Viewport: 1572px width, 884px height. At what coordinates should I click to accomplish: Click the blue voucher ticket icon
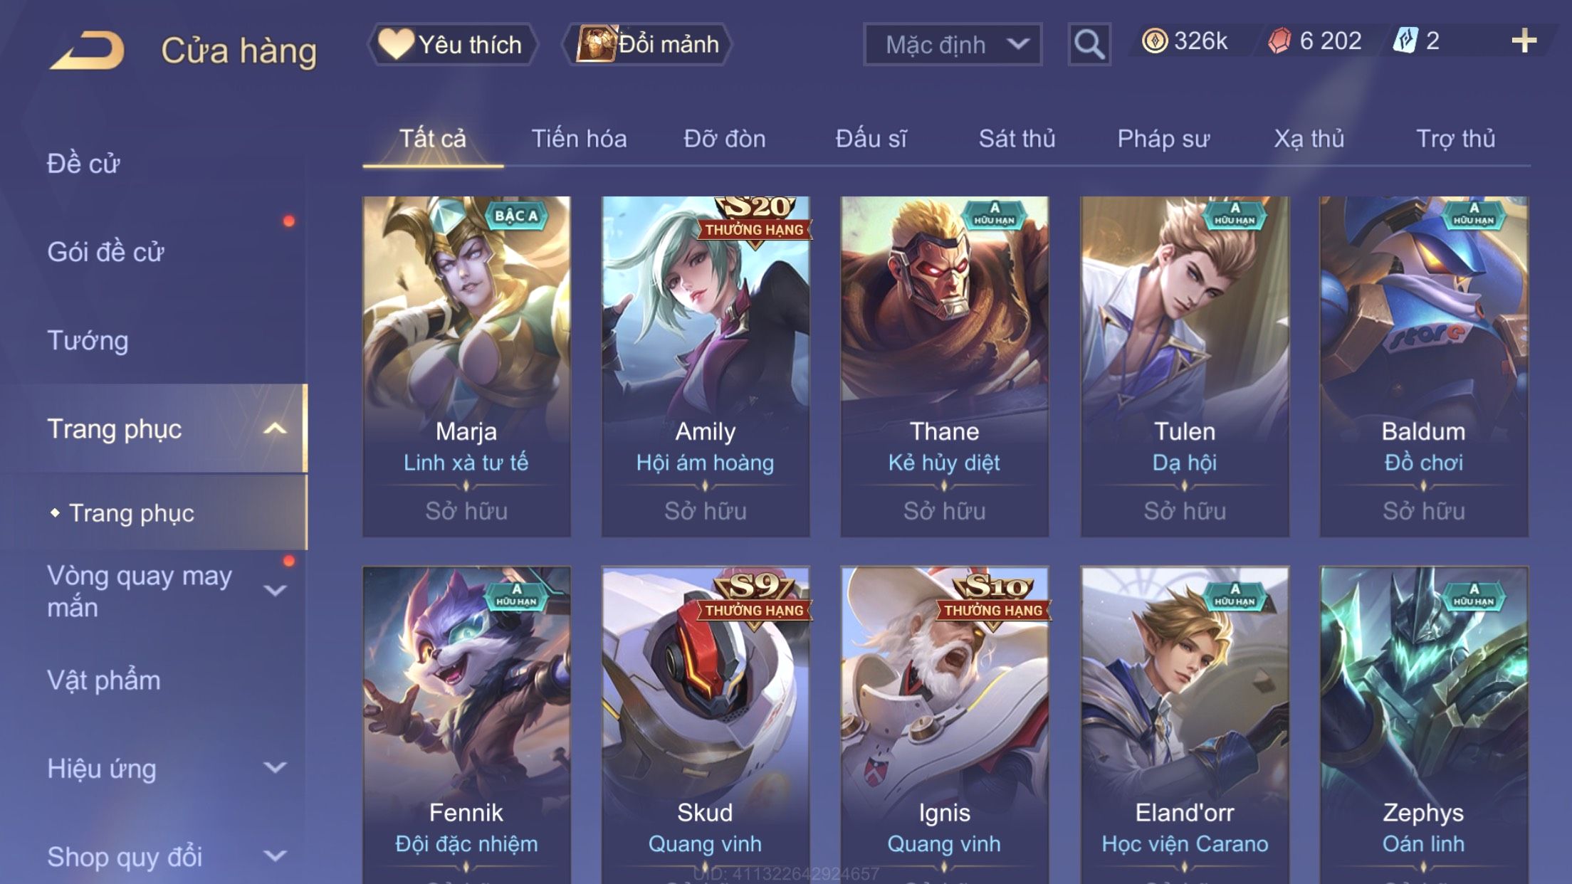tap(1405, 41)
